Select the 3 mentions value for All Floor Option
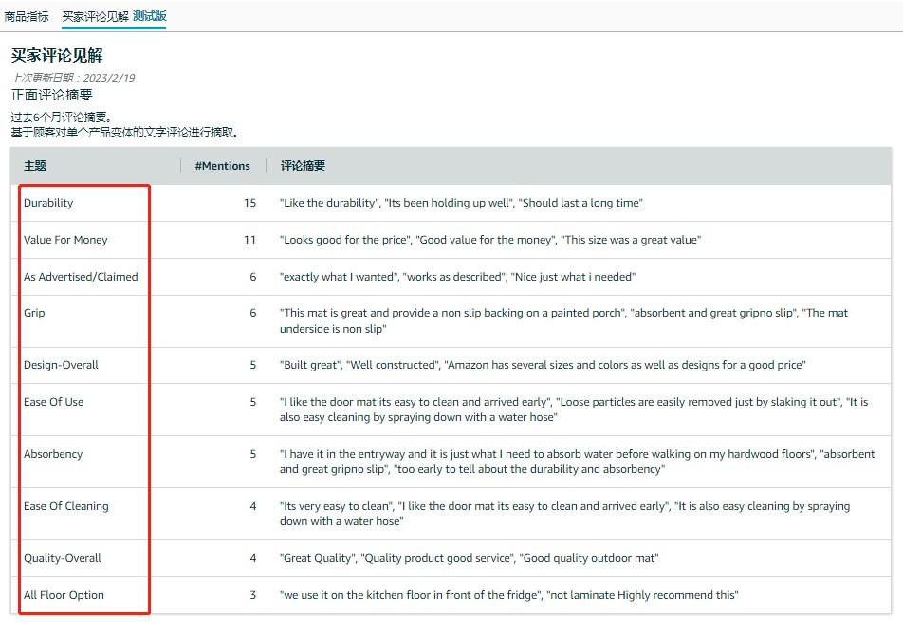This screenshot has height=634, width=903. 253,595
